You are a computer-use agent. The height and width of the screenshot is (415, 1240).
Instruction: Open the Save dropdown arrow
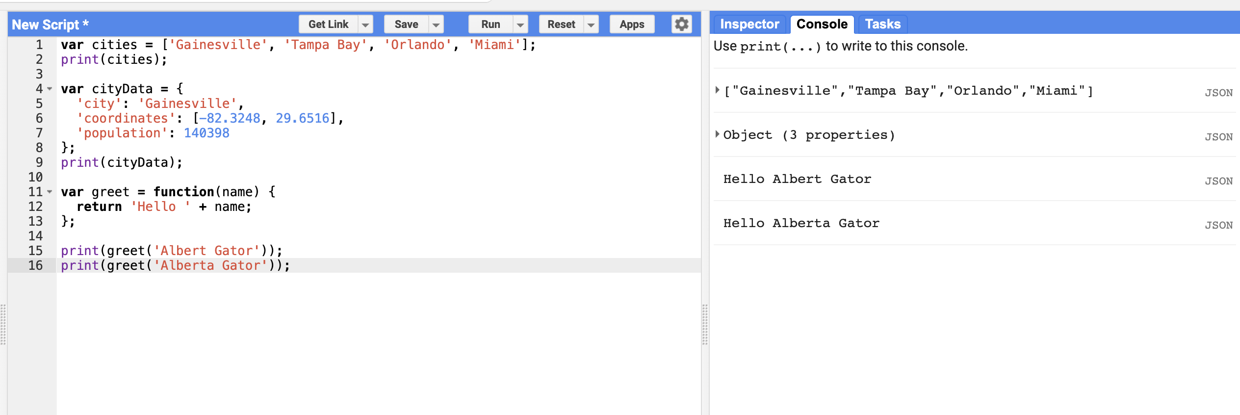pos(436,24)
